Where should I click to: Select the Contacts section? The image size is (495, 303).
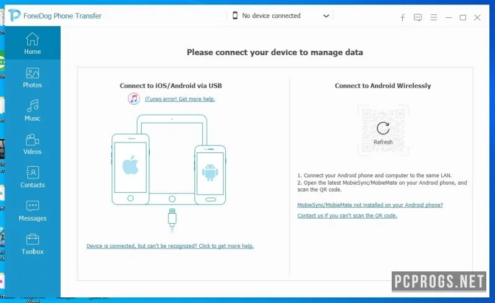point(33,177)
